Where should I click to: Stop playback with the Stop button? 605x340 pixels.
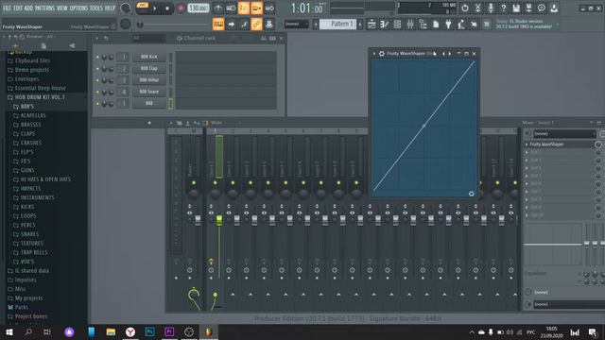[167, 8]
